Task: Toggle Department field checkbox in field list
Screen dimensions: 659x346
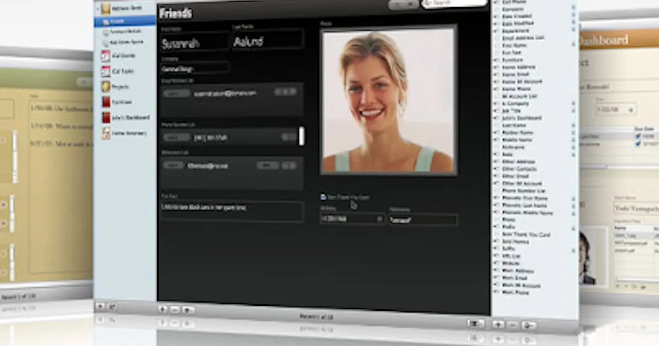Action: point(497,31)
